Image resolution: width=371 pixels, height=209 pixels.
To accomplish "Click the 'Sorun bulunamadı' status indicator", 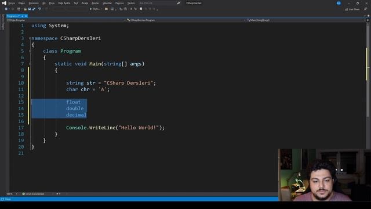I will pyautogui.click(x=33, y=194).
